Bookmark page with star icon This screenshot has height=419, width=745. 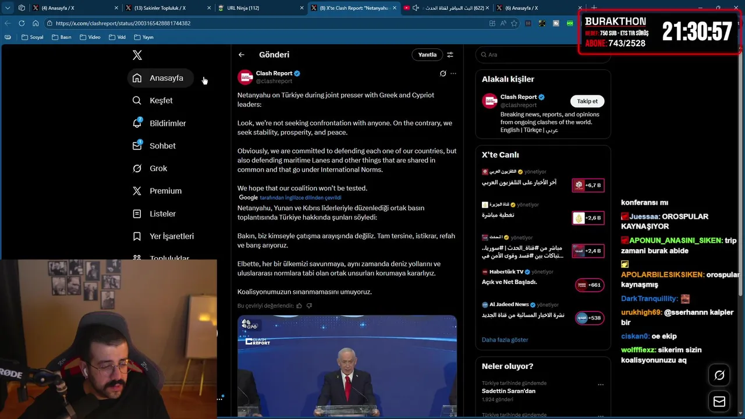pos(514,23)
